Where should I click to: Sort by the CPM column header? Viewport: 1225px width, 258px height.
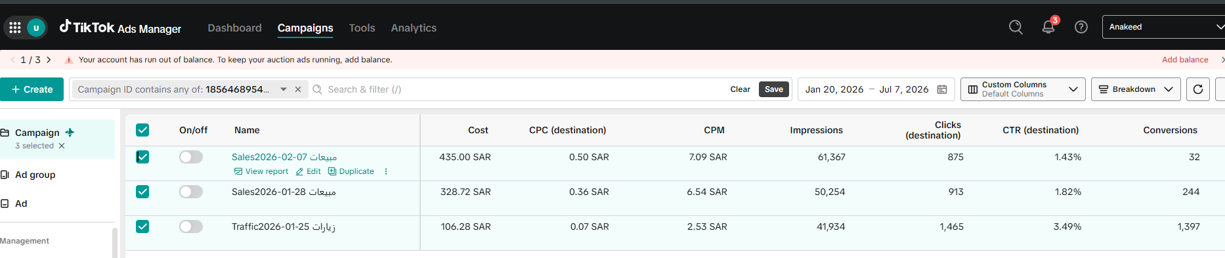click(714, 130)
